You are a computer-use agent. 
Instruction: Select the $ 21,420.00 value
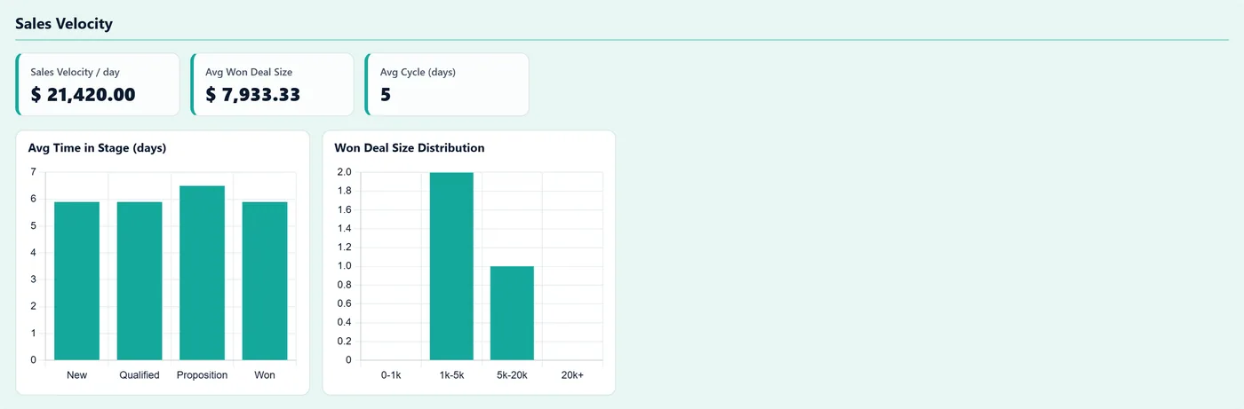(83, 95)
